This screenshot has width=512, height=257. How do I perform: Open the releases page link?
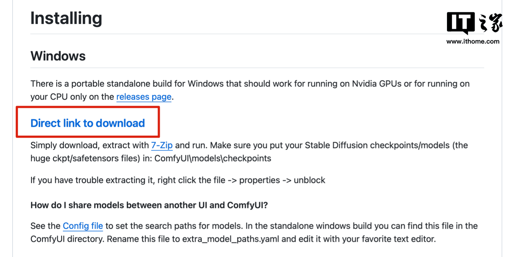[x=144, y=97]
